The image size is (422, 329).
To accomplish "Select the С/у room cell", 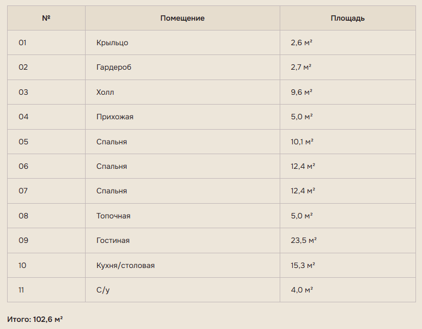I will 183,290.
